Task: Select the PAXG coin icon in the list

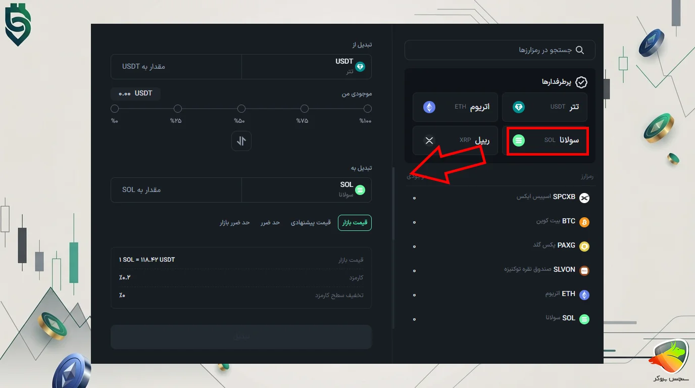Action: [584, 246]
